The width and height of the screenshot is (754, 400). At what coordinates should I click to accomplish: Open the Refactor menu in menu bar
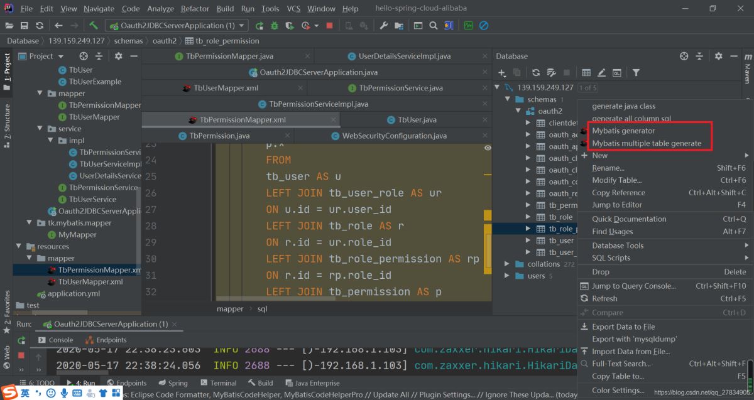[x=195, y=9]
